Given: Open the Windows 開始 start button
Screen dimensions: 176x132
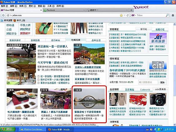Looking at the screenshot, I should (x=8, y=129).
